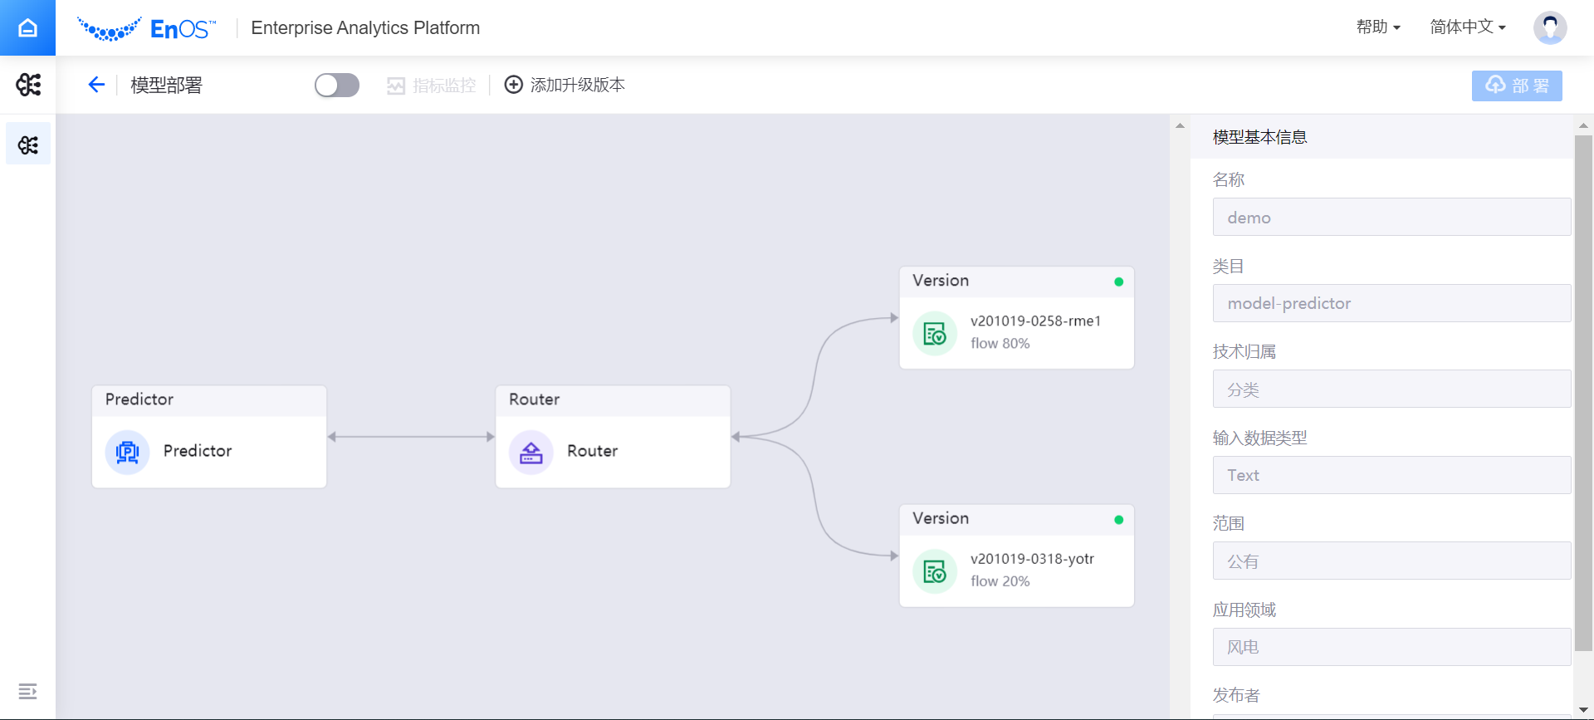Open the 简体中文 language dropdown
This screenshot has width=1594, height=720.
pos(1467,27)
